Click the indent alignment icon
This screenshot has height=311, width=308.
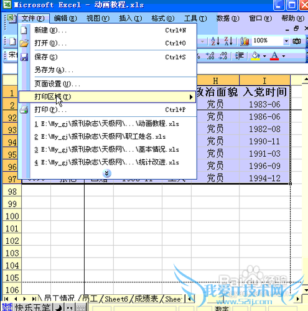(239, 56)
